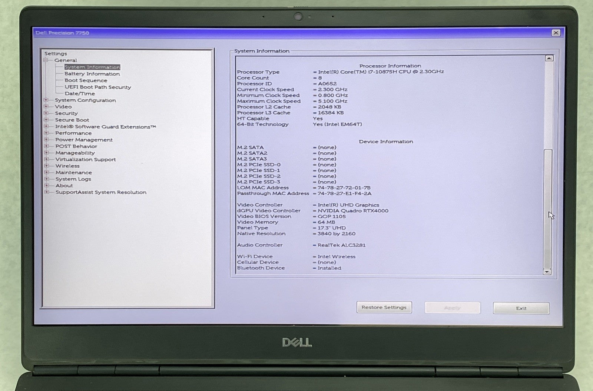Open the Date/Time settings

click(x=79, y=93)
